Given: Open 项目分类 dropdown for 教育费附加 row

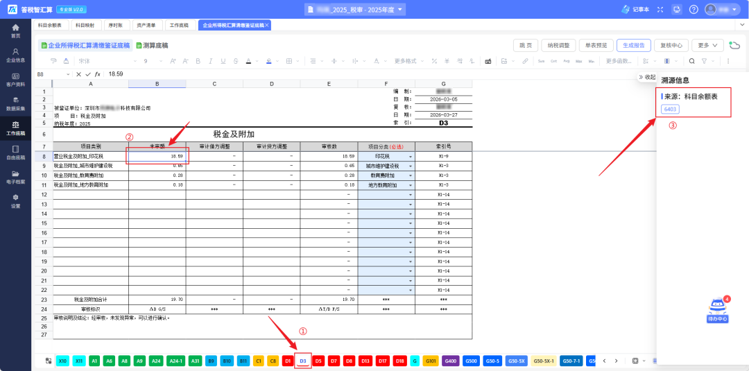Looking at the screenshot, I should [x=411, y=175].
